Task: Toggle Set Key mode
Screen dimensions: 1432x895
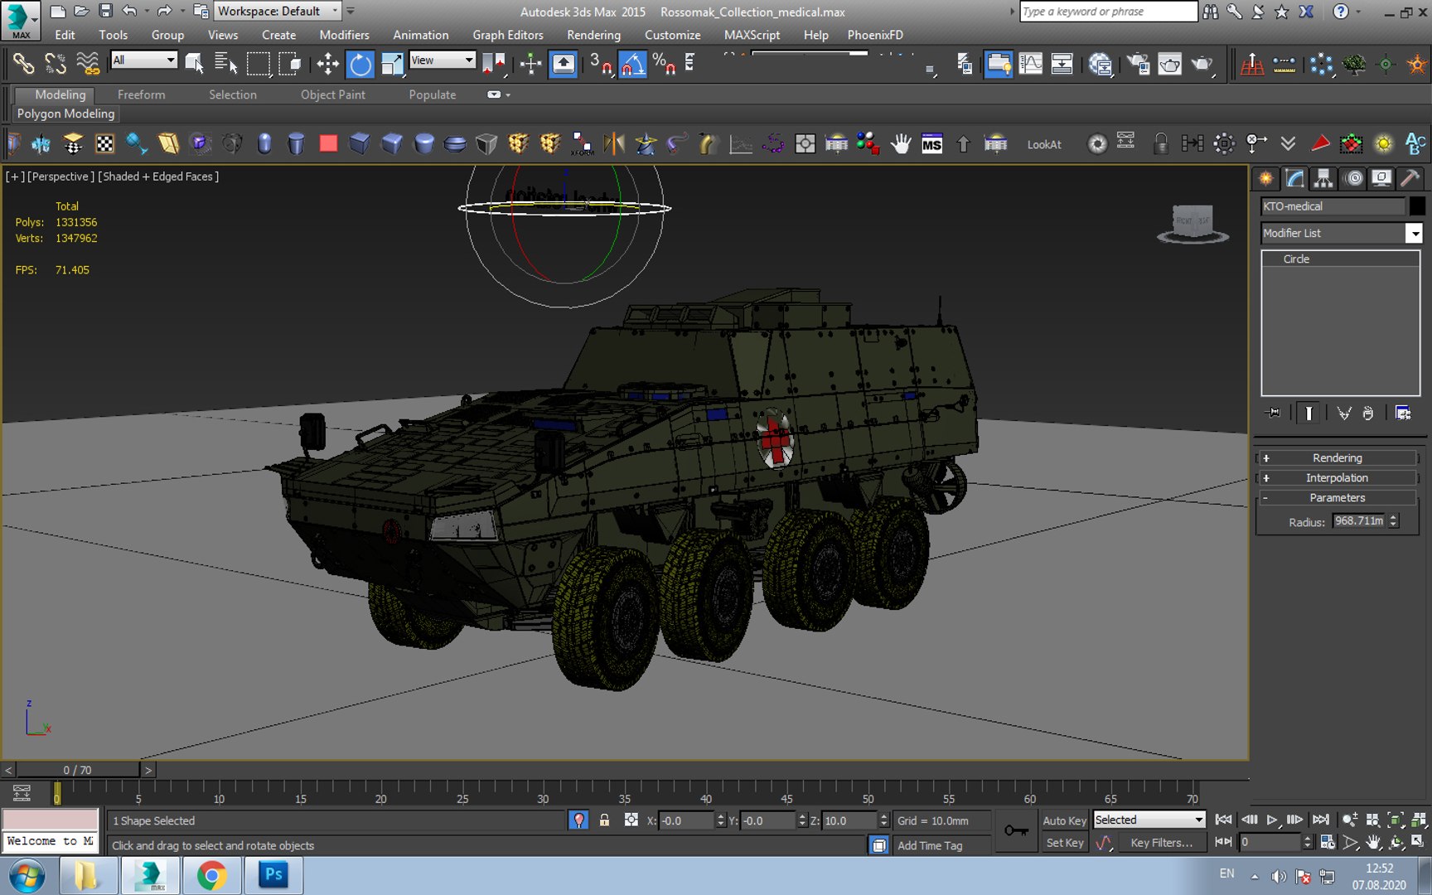Action: point(1064,843)
